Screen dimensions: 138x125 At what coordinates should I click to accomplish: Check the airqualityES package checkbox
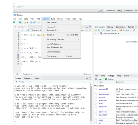click(x=95, y=89)
